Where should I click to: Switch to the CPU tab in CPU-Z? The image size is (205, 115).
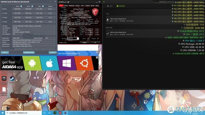tap(61, 6)
